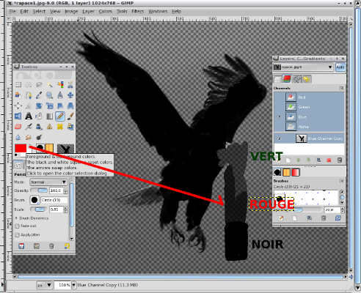Image resolution: width=361 pixels, height=293 pixels.
Task: Open the Gradients tab beside Brushes
Action: 296,172
